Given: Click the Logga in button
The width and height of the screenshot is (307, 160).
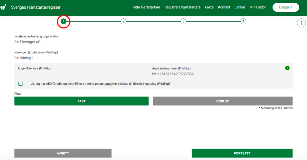Looking at the screenshot, I should [286, 8].
